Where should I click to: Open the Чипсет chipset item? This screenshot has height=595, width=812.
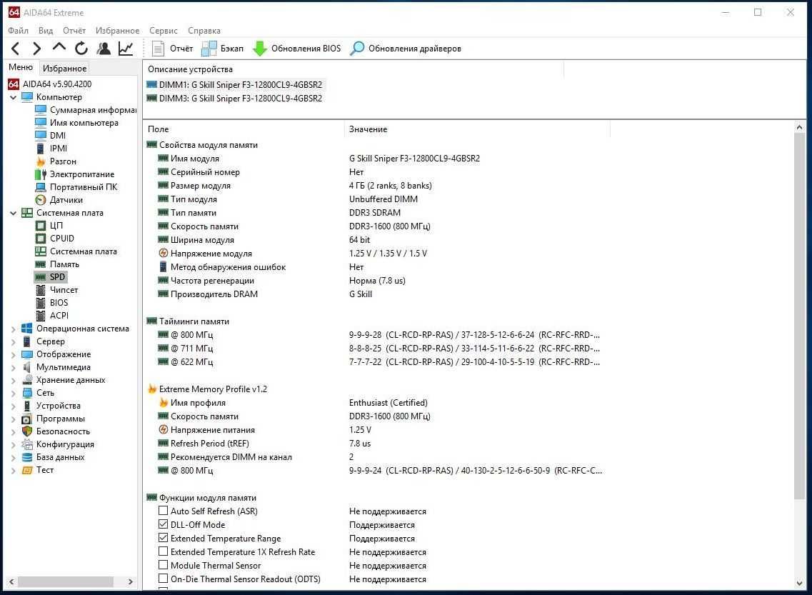point(64,290)
